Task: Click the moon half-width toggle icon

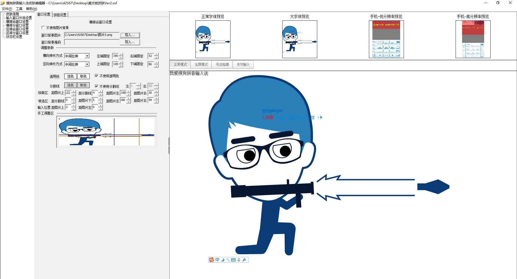Action: pos(223,260)
